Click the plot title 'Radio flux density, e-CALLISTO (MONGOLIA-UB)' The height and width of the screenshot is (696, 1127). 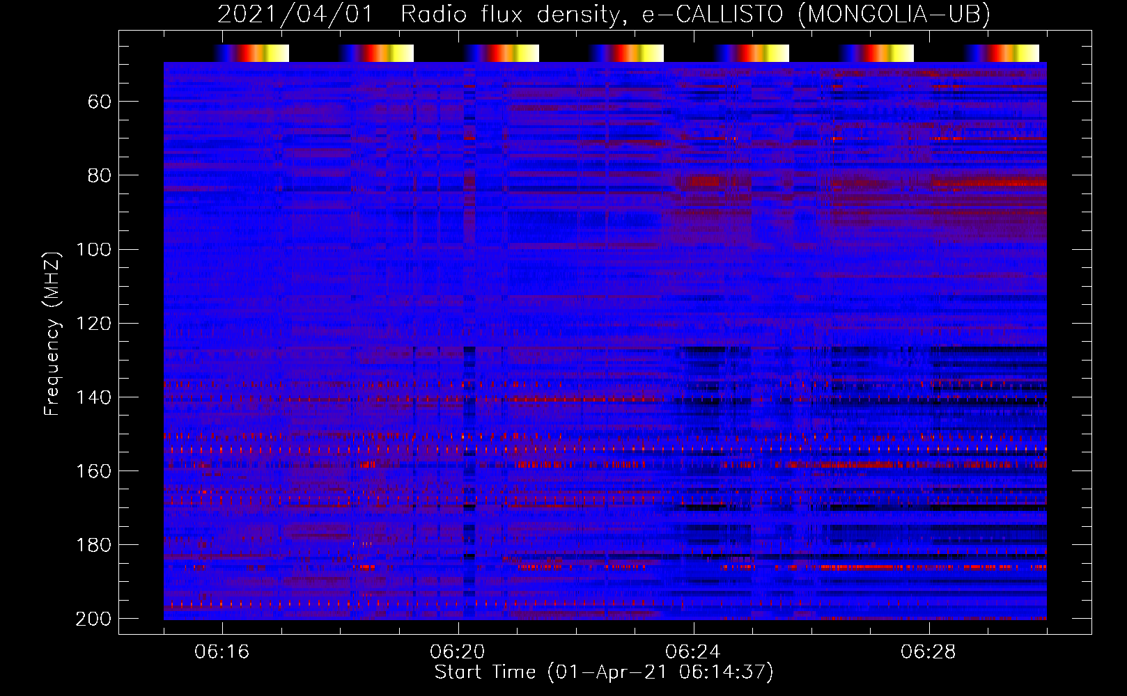[x=695, y=15]
